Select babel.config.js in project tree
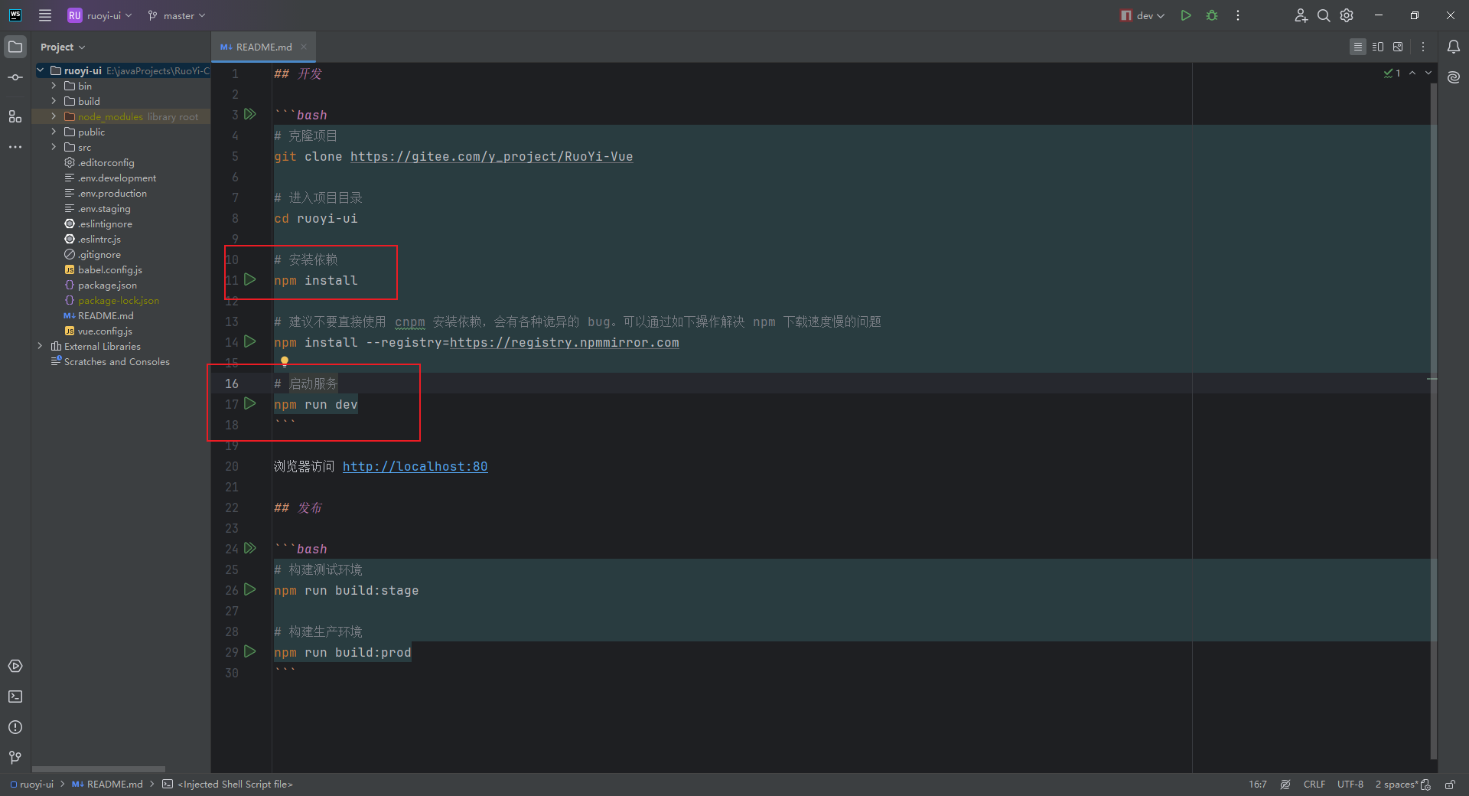The height and width of the screenshot is (796, 1469). click(x=109, y=269)
